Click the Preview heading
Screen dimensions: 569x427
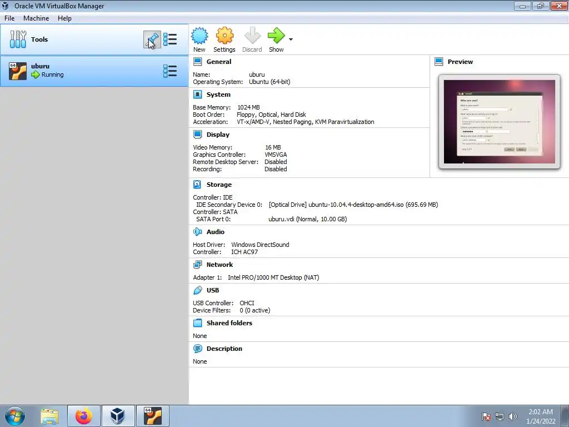pos(460,62)
